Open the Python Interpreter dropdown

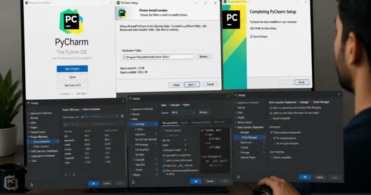pos(100,116)
